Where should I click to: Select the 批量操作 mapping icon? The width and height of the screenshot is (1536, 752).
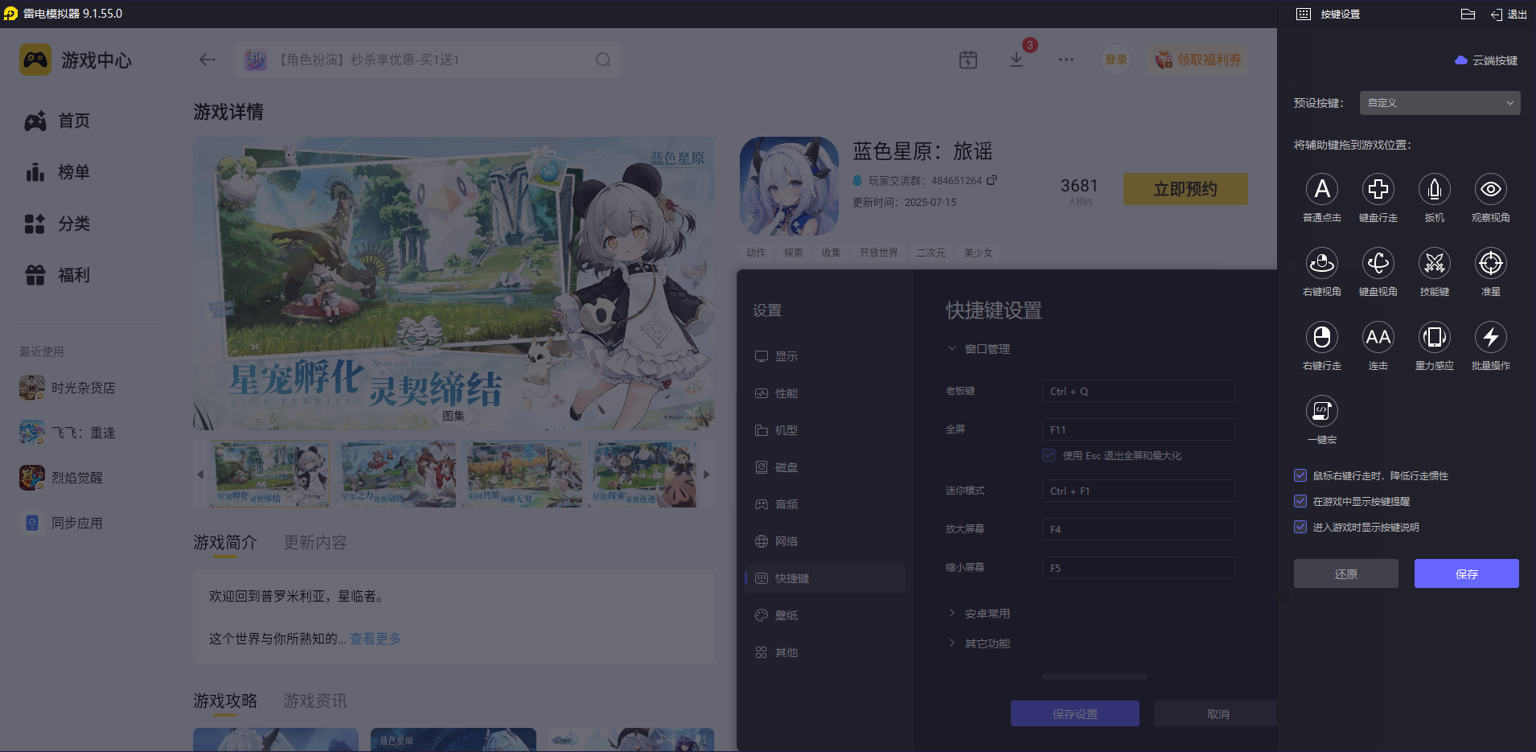[x=1490, y=338]
